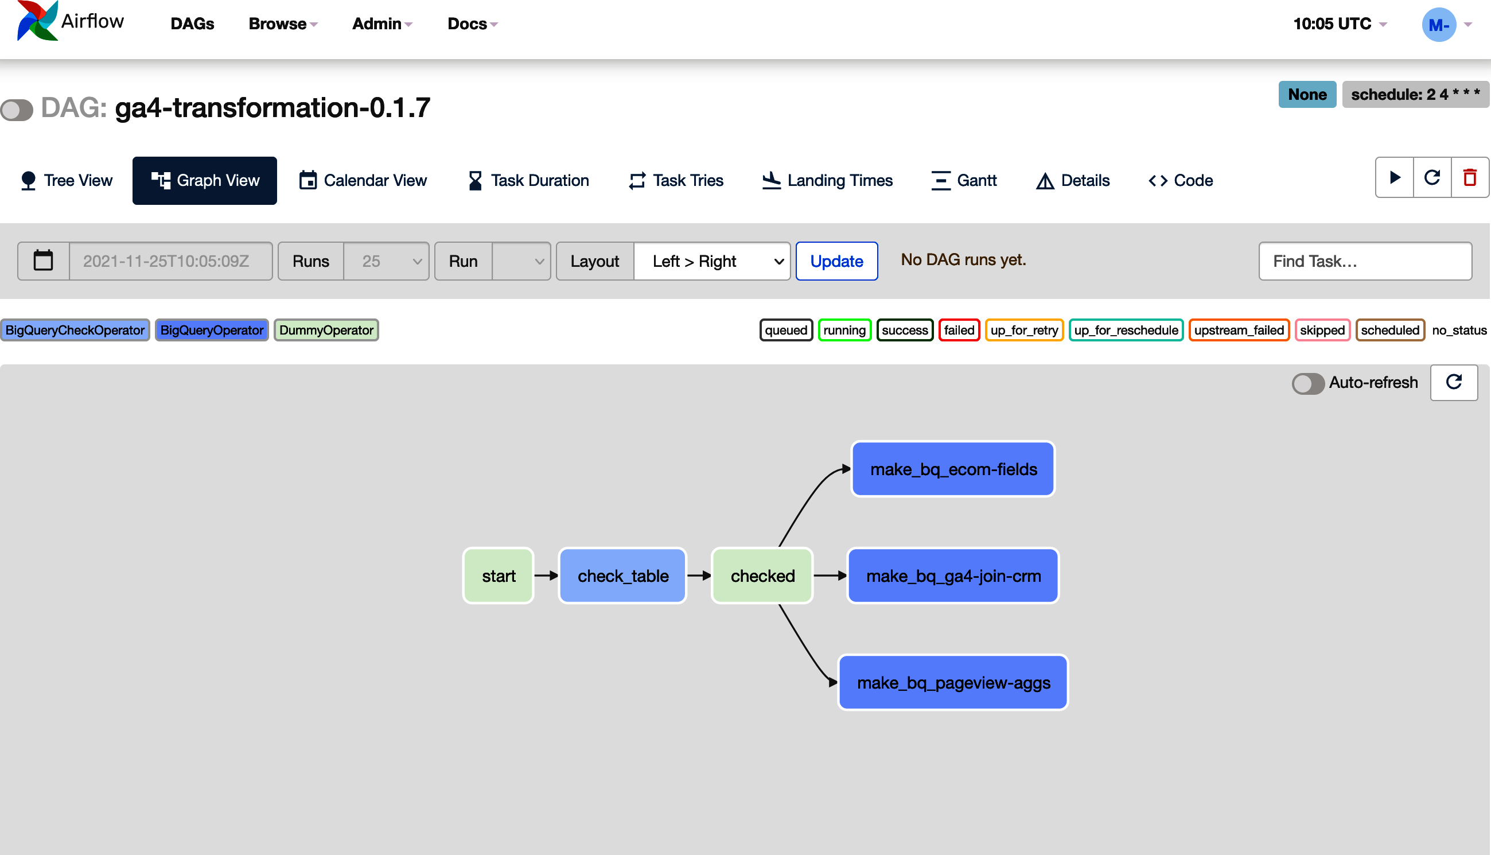Screen dimensions: 1491x855
Task: Click the Find Task input field
Action: [1367, 260]
